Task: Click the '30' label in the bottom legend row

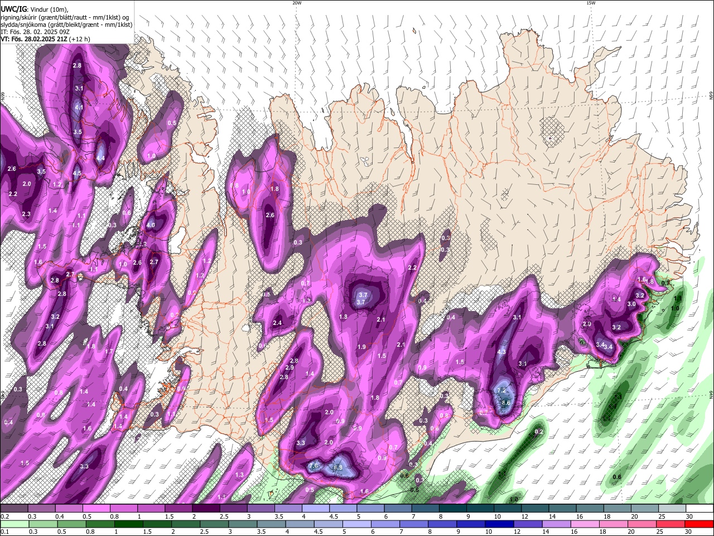Action: click(689, 532)
